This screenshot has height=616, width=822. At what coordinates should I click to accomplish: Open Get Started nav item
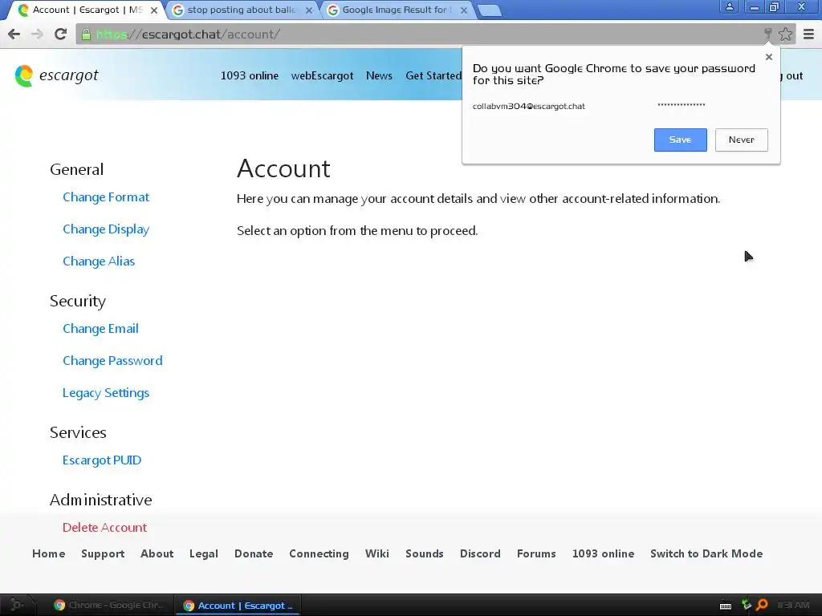click(x=433, y=75)
